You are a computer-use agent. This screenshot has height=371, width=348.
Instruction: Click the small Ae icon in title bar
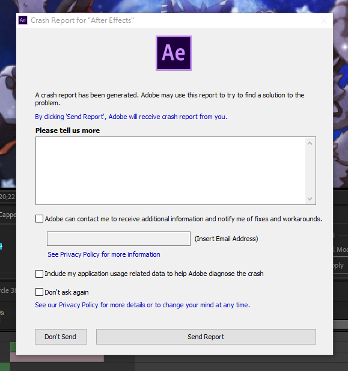click(23, 20)
